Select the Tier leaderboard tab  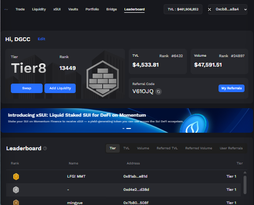[113, 148]
